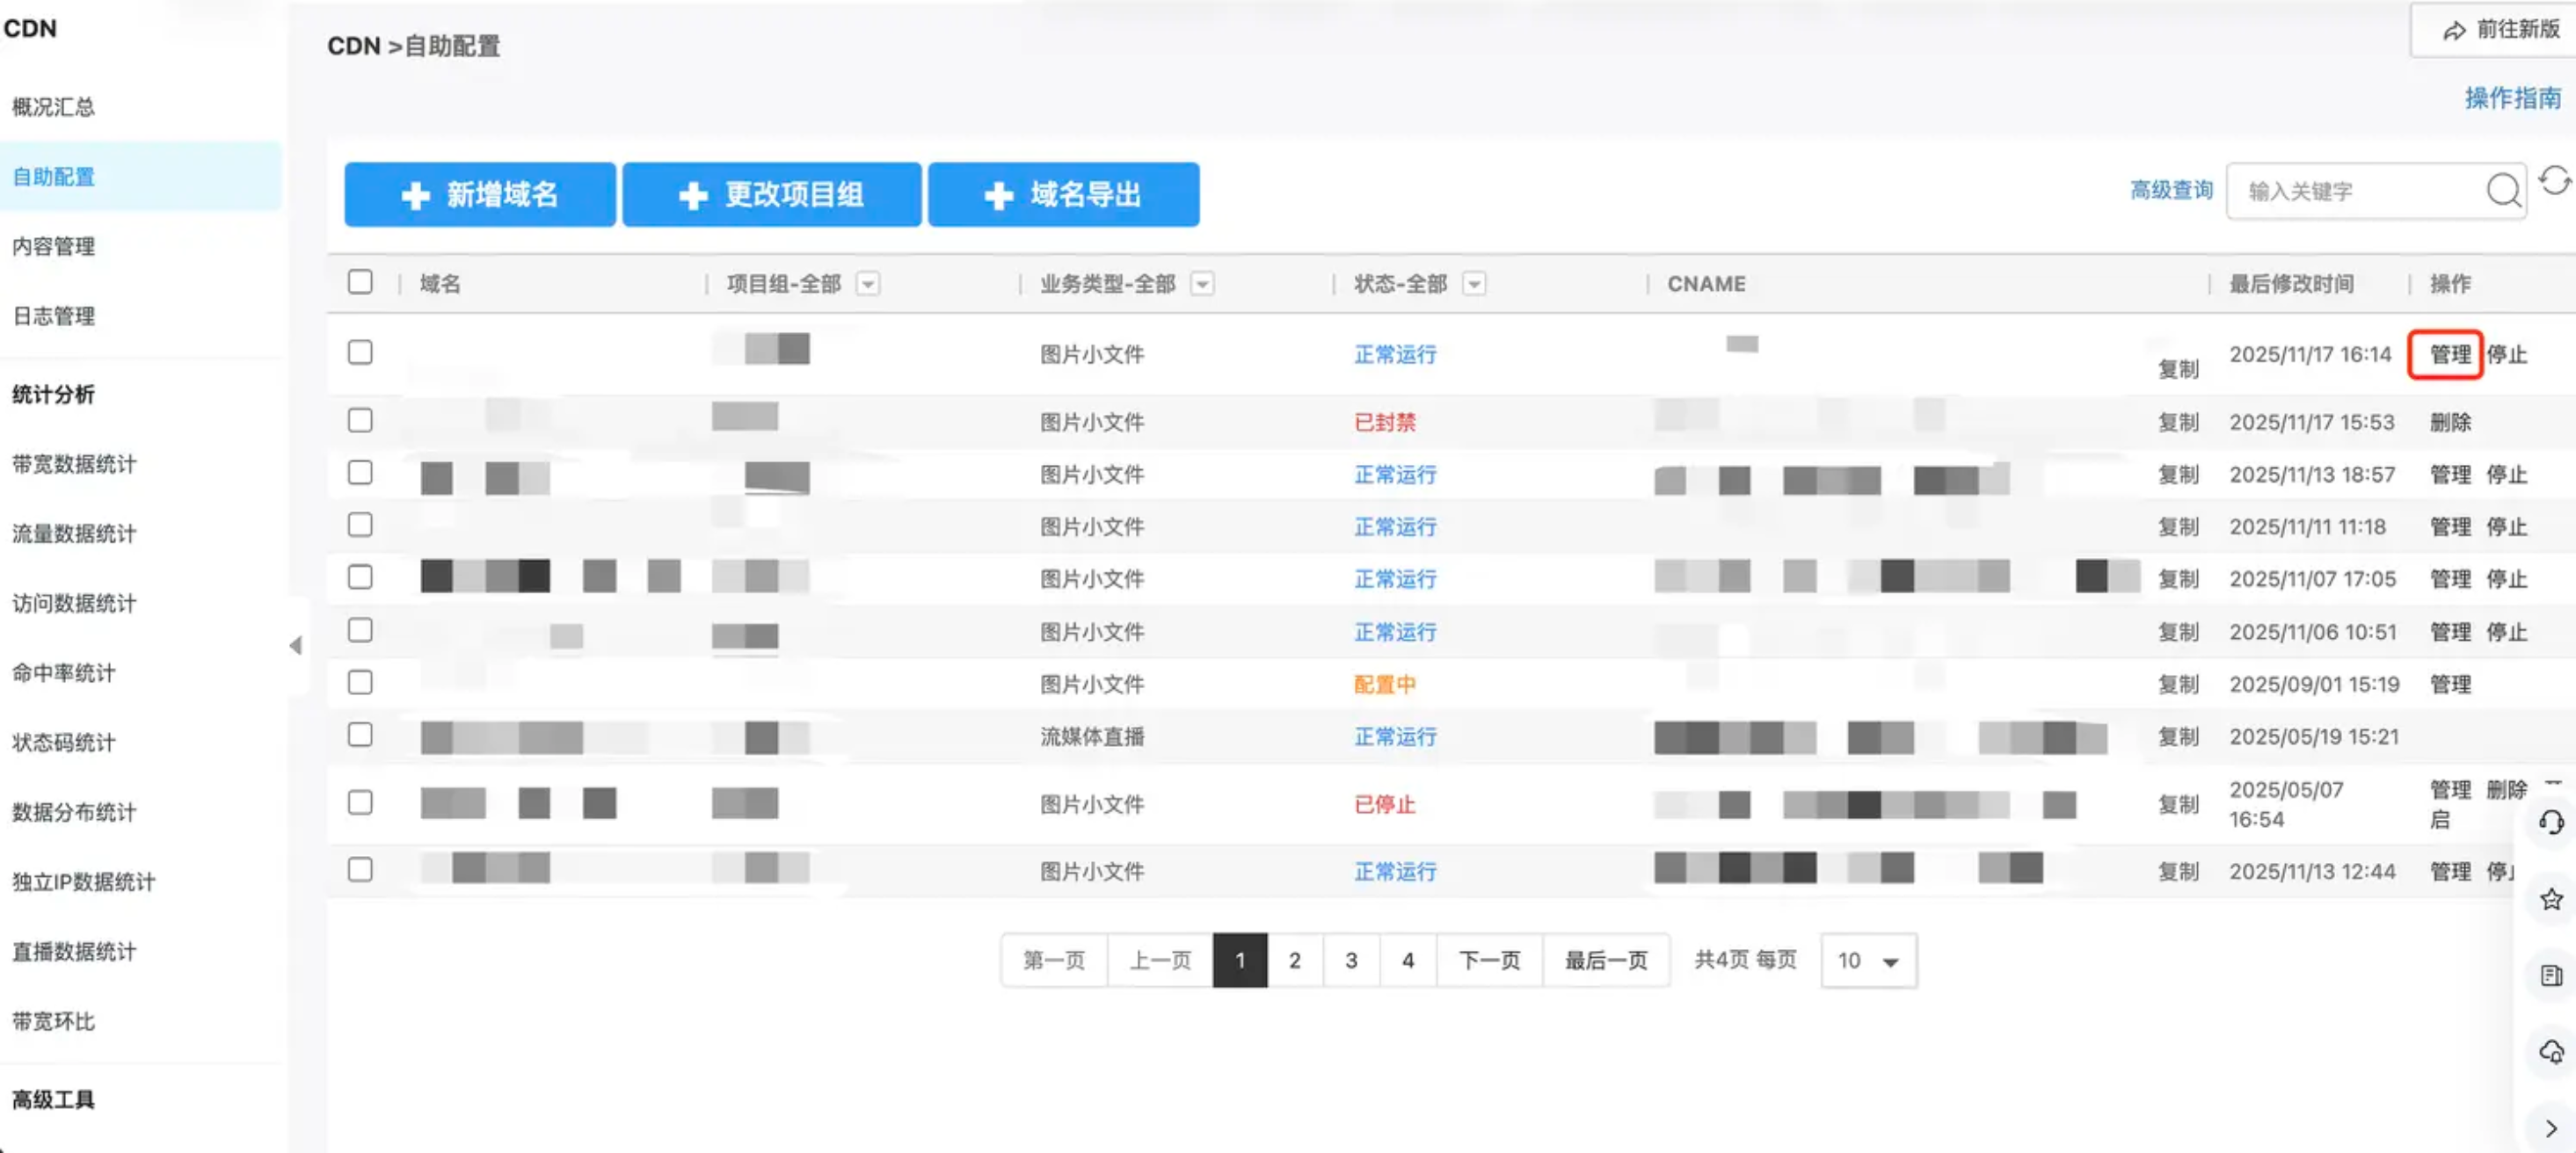Toggle the select-all checkbox in table header
This screenshot has height=1153, width=2576.
coord(360,282)
